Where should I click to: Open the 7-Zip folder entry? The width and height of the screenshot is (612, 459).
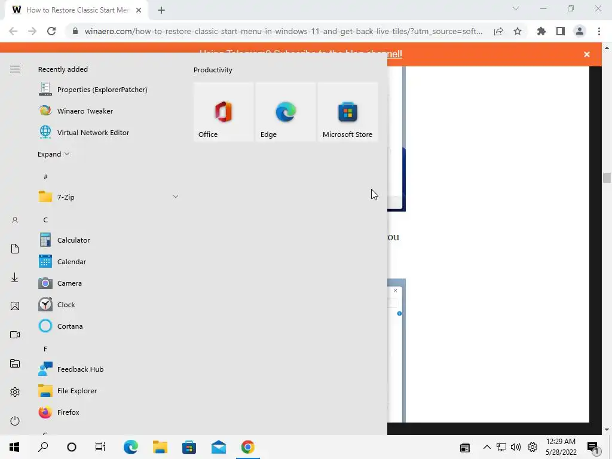[109, 197]
